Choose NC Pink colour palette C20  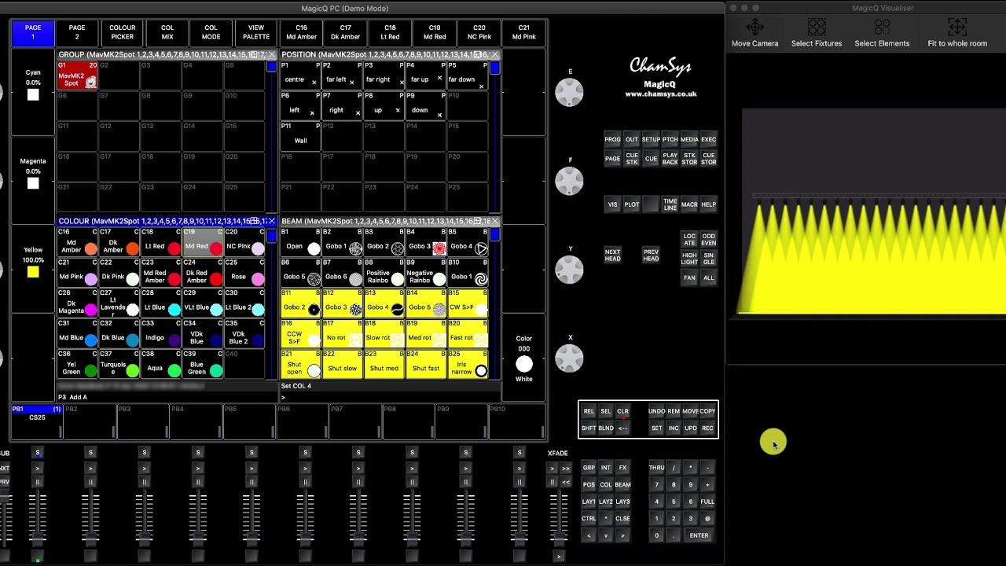(244, 243)
